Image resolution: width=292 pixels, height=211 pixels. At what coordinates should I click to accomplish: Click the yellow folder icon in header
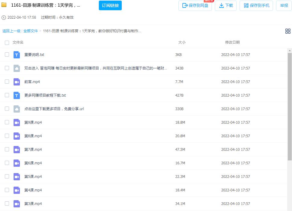pyautogui.click(x=4, y=5)
